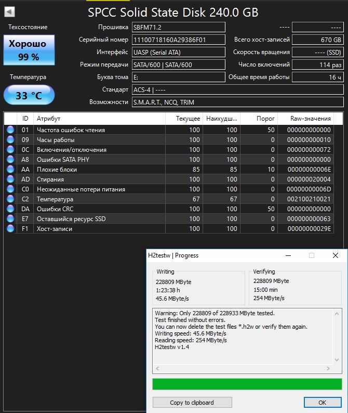Click the Raw-значения column header

point(305,119)
